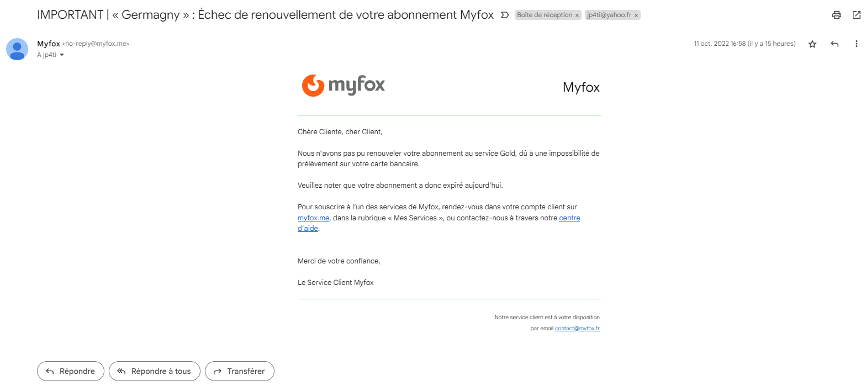Open the three-dot more options menu
Viewport: 866px width, 391px height.
(x=857, y=44)
